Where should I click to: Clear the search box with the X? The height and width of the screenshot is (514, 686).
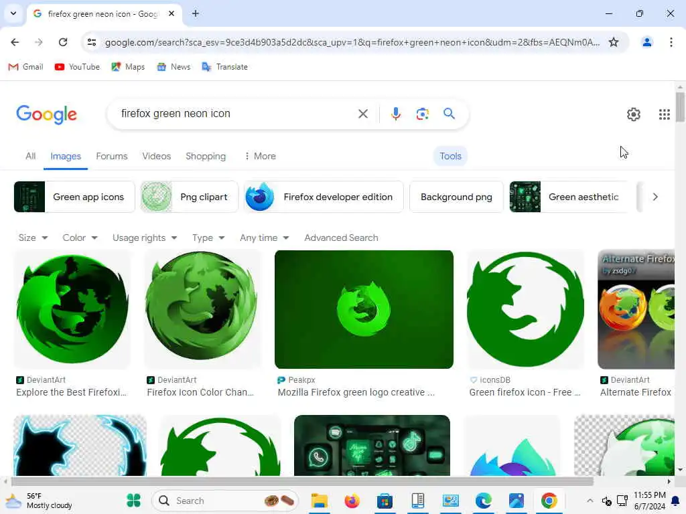(x=362, y=114)
